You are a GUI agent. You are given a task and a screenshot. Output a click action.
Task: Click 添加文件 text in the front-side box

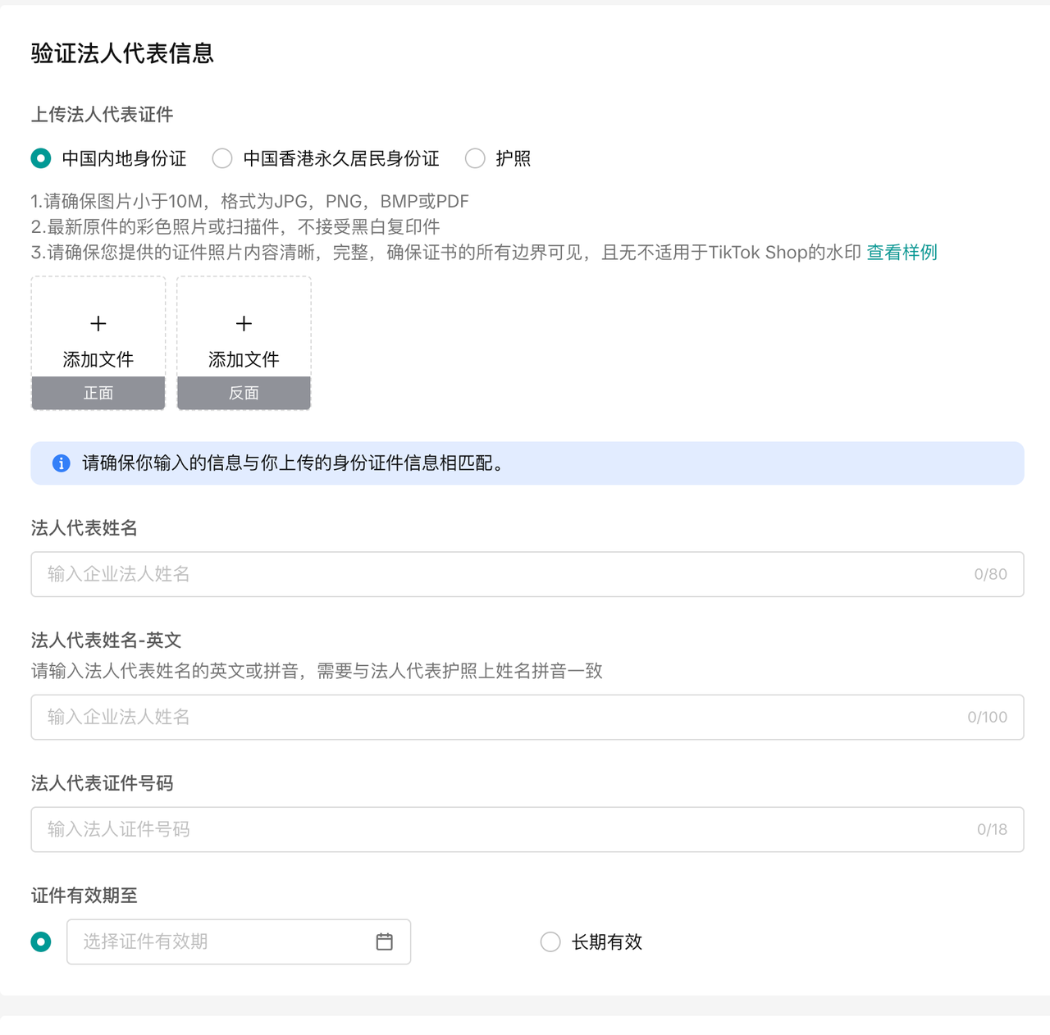point(98,359)
